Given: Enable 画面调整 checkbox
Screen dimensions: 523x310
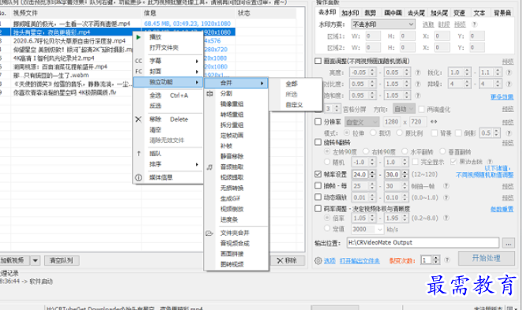Looking at the screenshot, I should click(318, 61).
